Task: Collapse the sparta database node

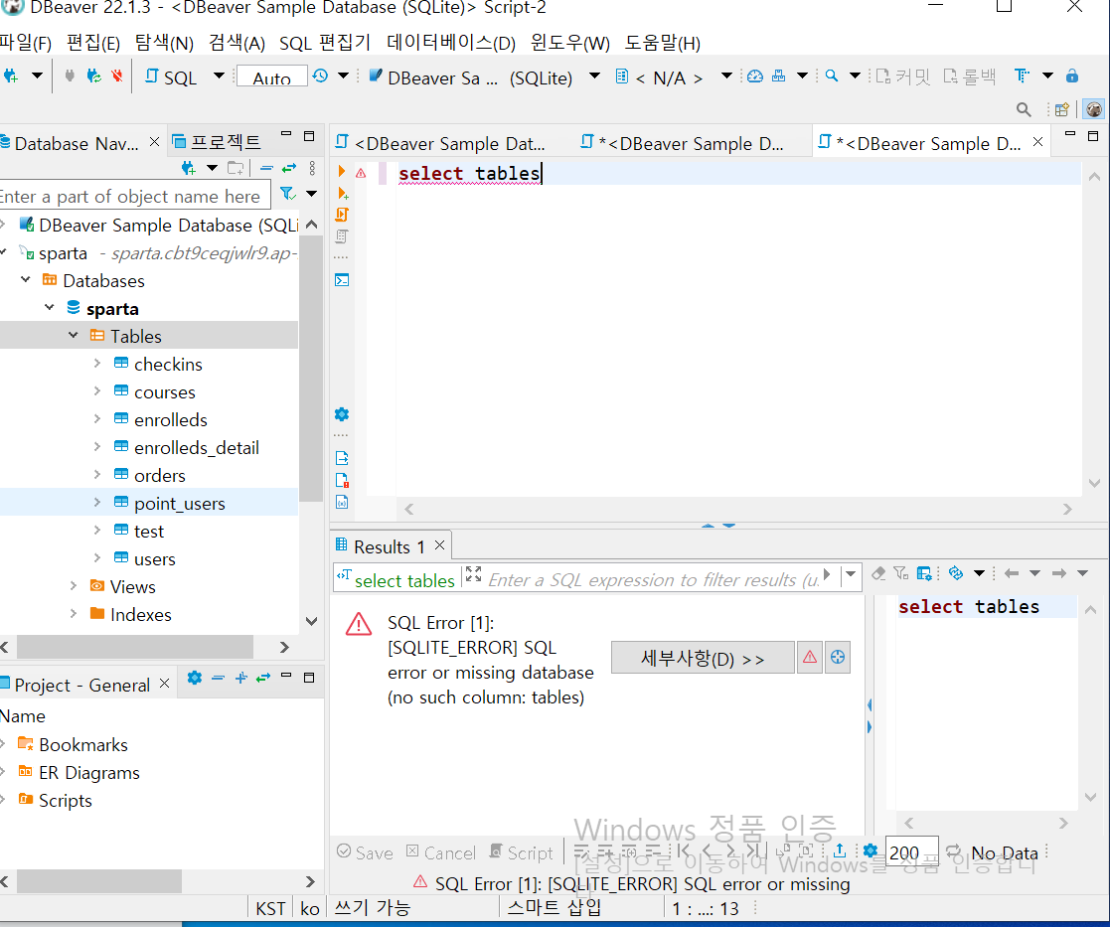Action: point(50,308)
